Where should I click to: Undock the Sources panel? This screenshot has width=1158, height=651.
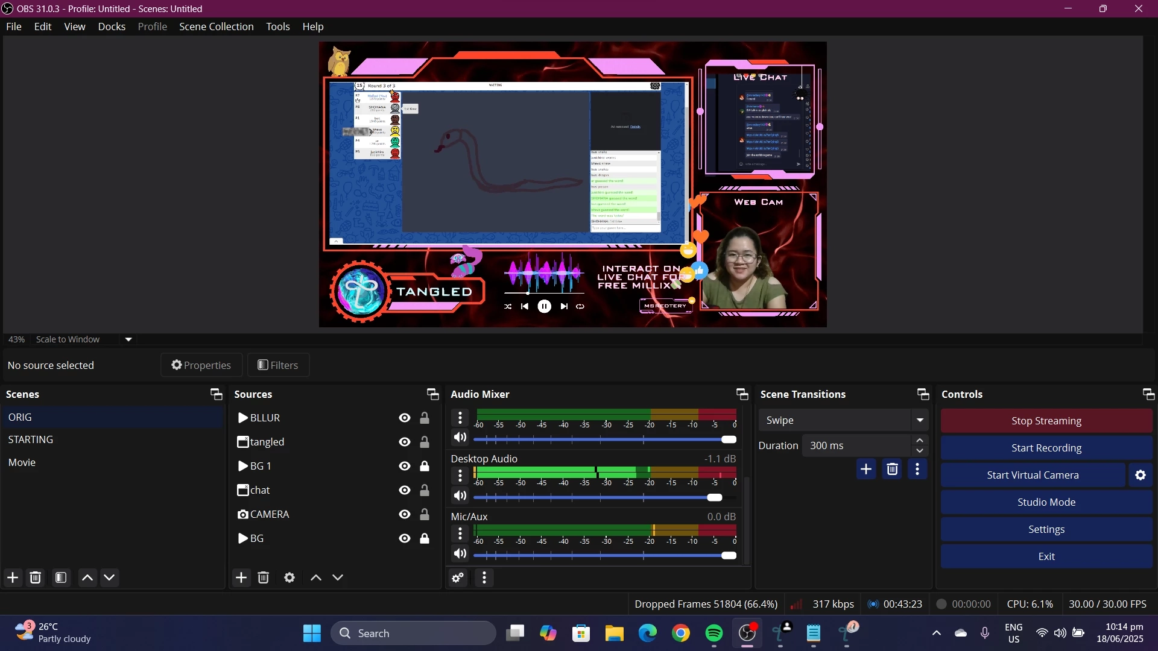pyautogui.click(x=433, y=394)
